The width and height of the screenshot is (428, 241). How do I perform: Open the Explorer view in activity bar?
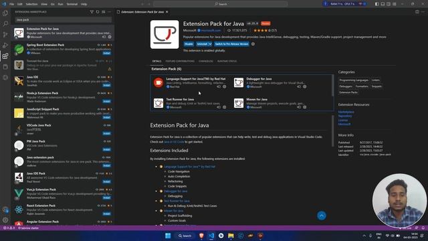tap(5, 13)
